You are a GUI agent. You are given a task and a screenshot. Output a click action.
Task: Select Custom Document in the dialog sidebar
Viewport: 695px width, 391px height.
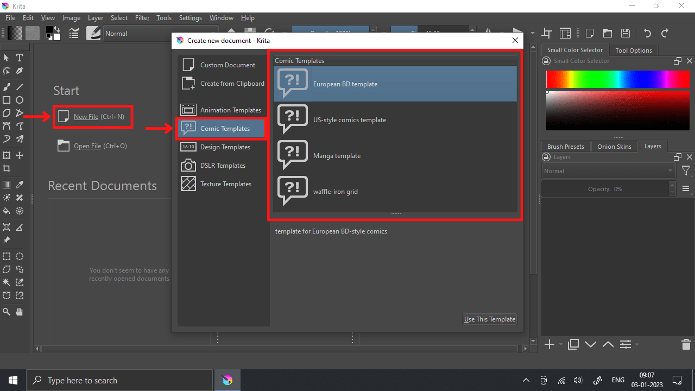coord(223,65)
